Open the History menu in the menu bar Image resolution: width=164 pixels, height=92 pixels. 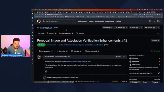[50, 10]
